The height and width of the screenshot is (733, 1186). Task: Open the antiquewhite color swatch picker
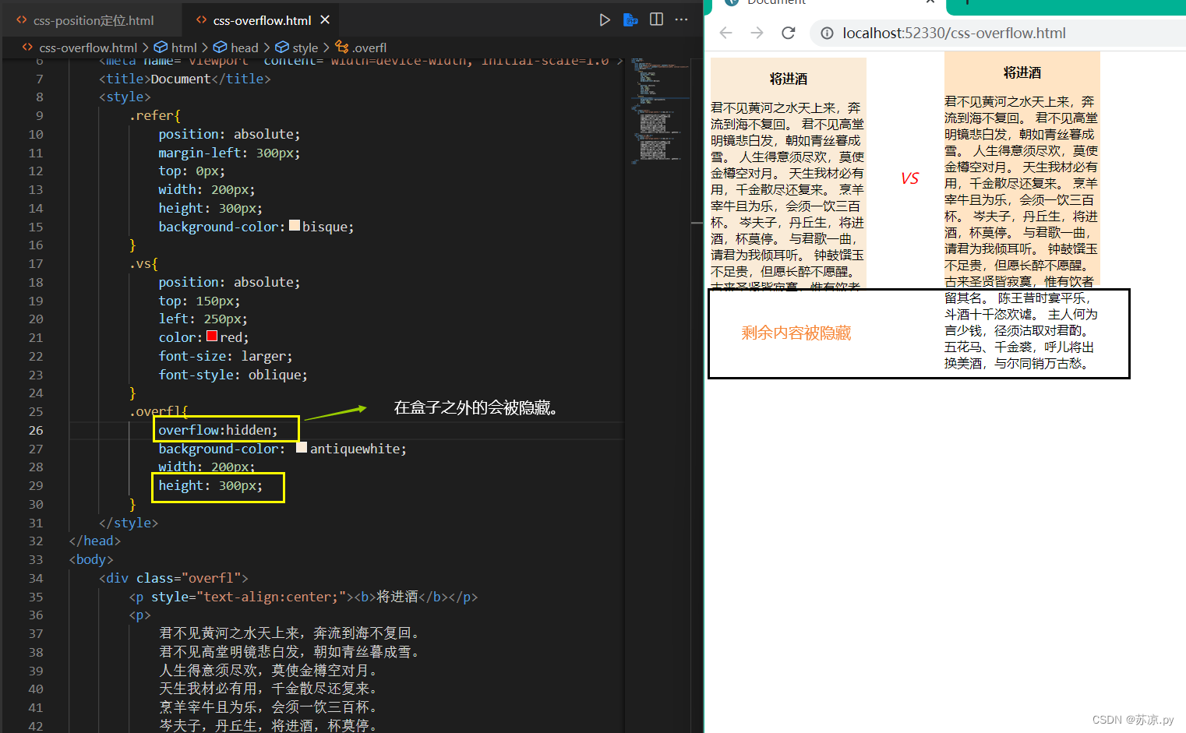pyautogui.click(x=302, y=448)
